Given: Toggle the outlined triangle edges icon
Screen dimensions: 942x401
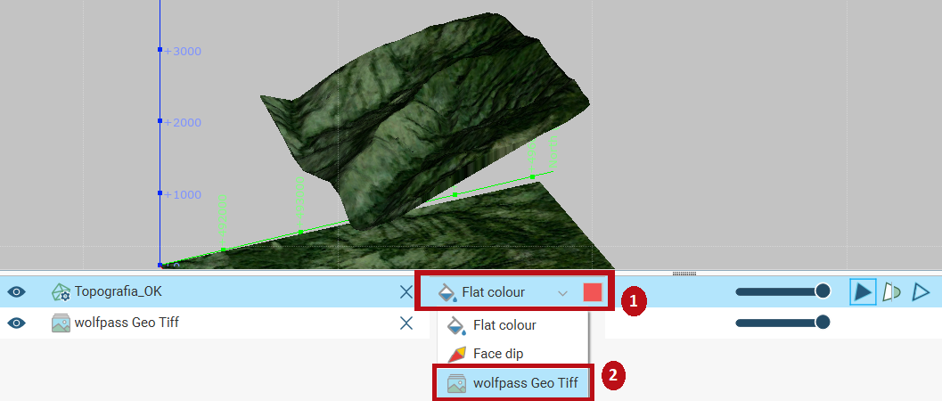Looking at the screenshot, I should click(x=921, y=291).
